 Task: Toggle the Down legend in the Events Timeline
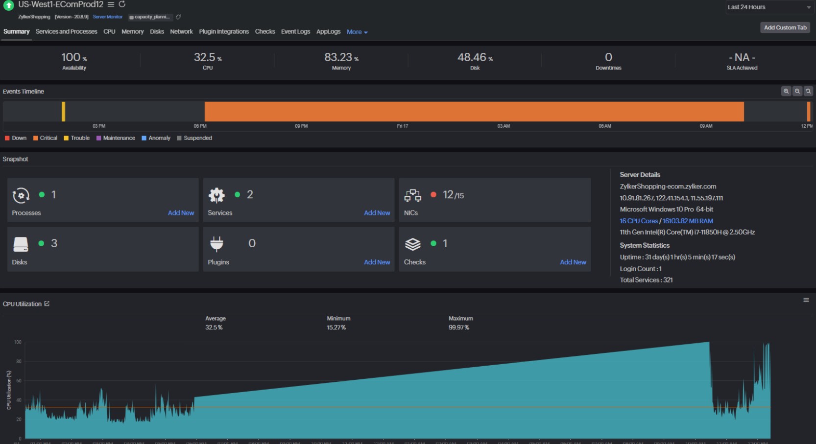coord(15,138)
